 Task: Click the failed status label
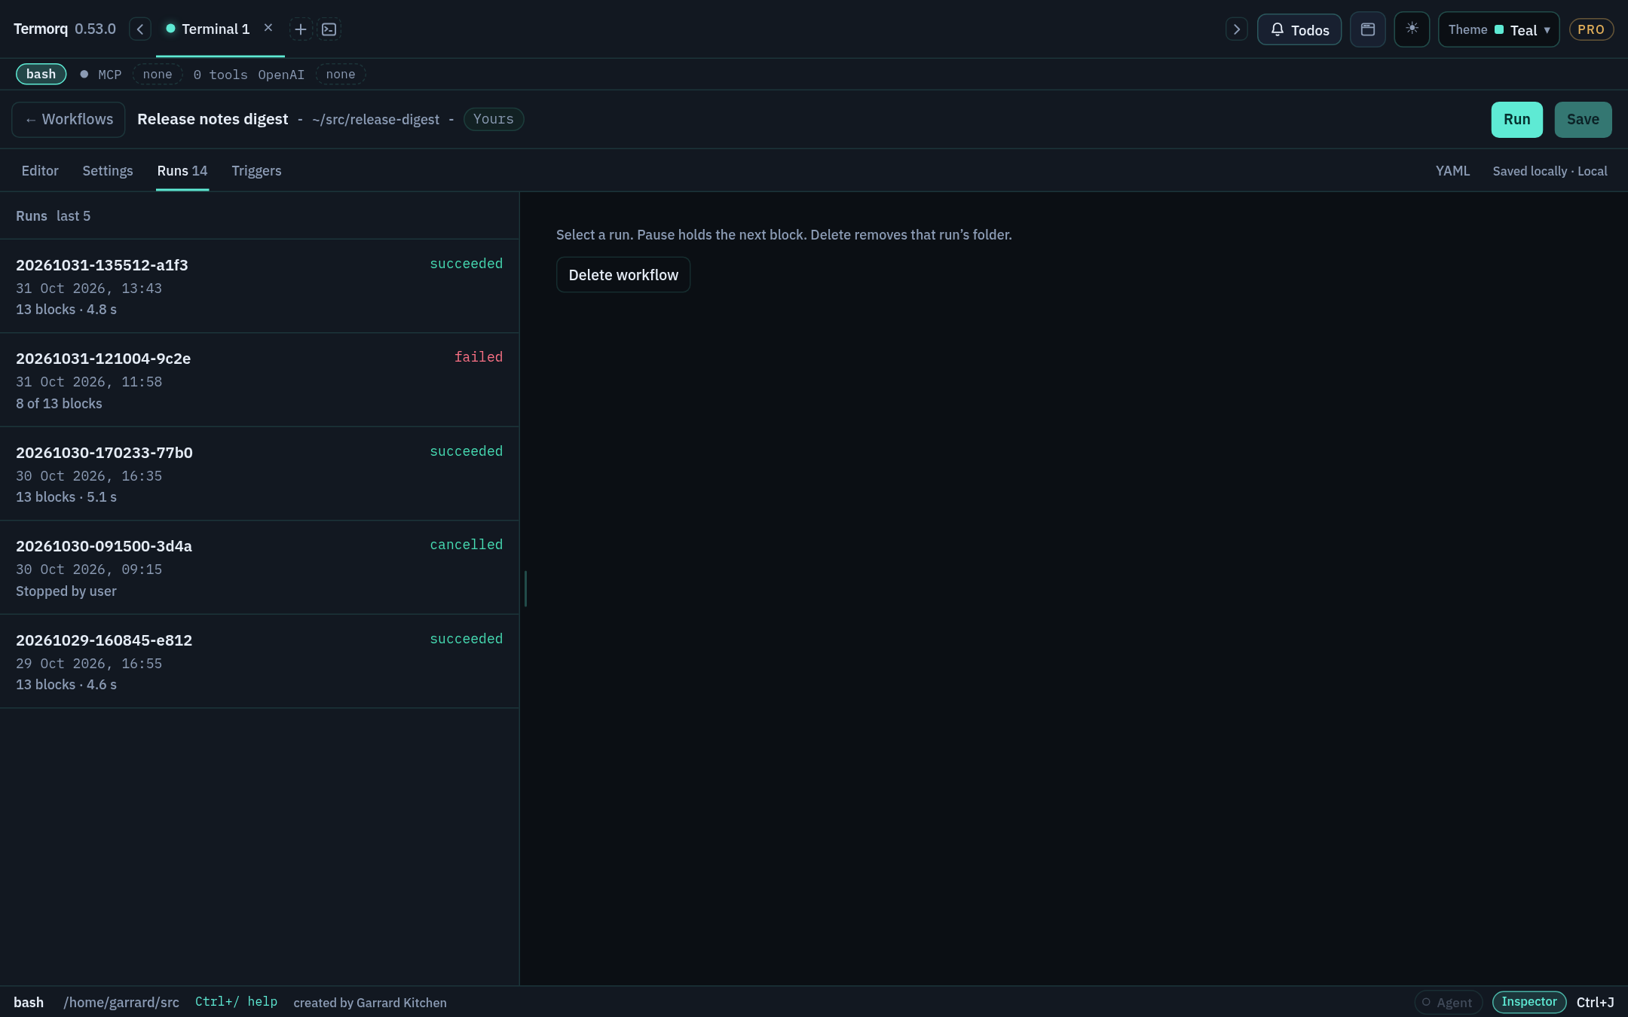[x=479, y=357]
